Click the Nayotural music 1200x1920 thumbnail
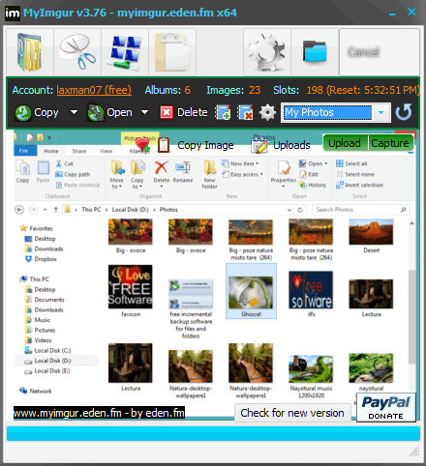The image size is (426, 466). (311, 377)
